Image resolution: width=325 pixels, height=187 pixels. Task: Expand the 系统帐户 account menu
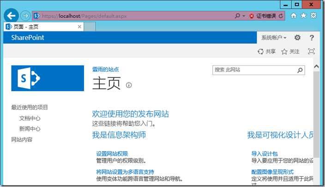(x=274, y=38)
